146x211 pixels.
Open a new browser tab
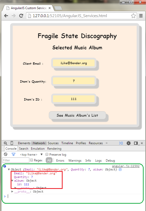(x=58, y=8)
